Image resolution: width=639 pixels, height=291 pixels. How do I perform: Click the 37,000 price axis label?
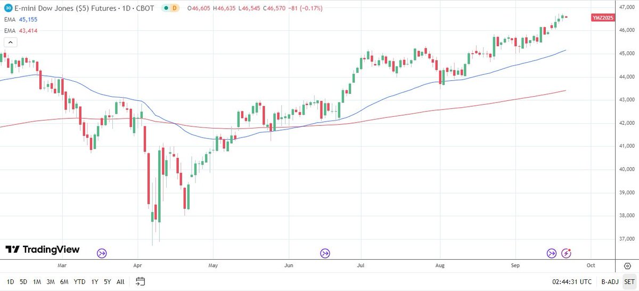(627, 238)
